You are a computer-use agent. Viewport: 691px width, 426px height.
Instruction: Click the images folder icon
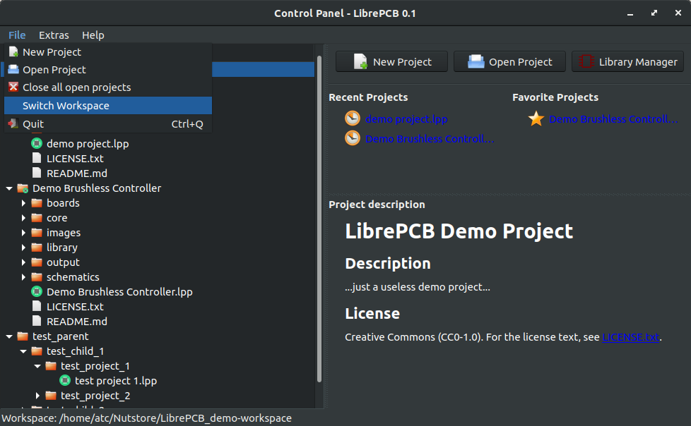pos(37,232)
